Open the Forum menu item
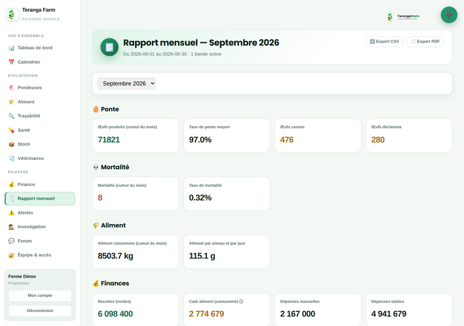Screen dimensions: 464x326 pos(40,241)
